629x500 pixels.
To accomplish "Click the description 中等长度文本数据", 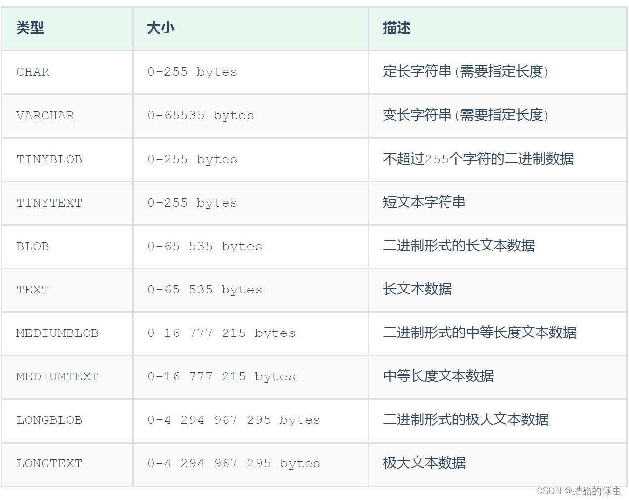I will (x=438, y=376).
